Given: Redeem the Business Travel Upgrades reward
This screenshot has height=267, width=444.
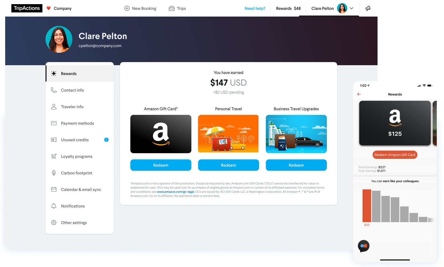Looking at the screenshot, I should [296, 165].
